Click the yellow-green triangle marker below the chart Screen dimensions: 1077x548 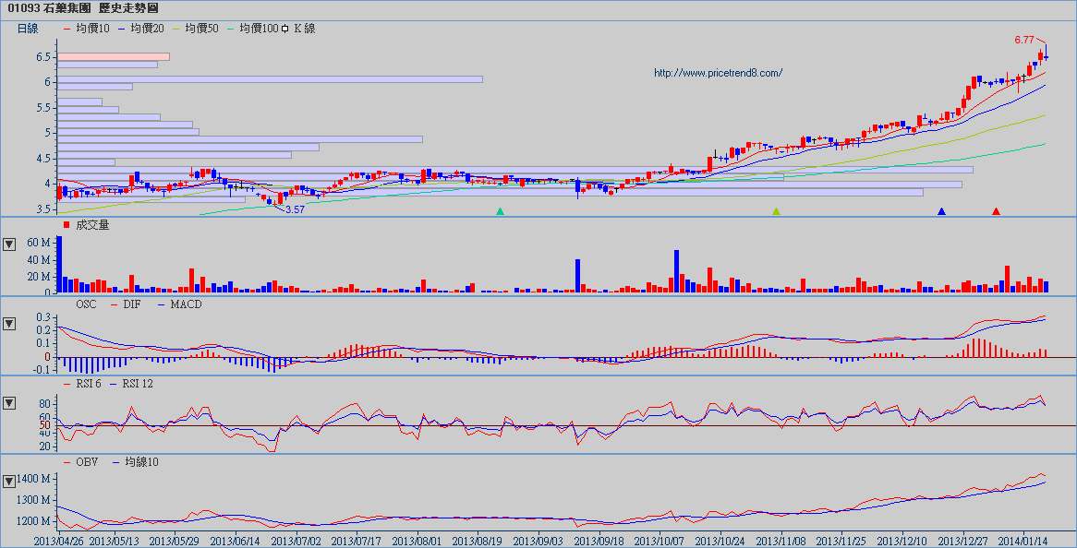tap(776, 212)
